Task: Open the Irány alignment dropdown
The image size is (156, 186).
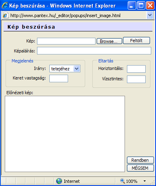Action: click(x=65, y=69)
